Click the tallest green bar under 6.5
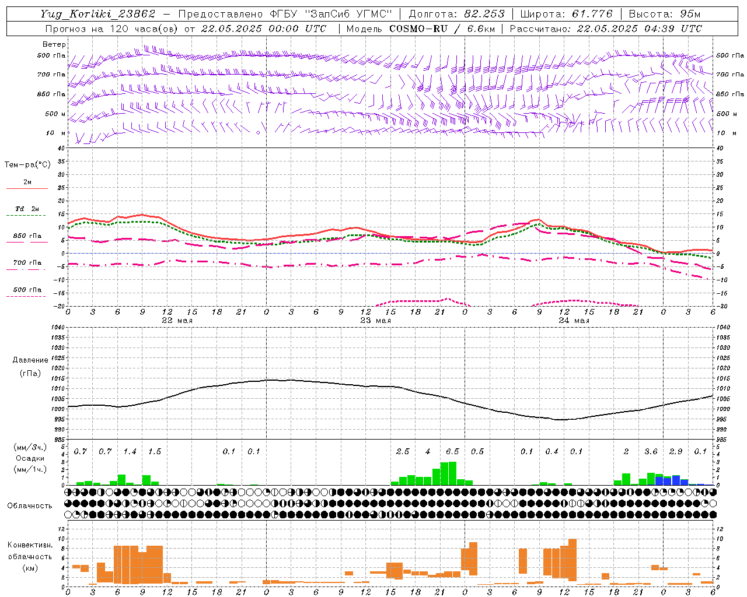This screenshot has width=747, height=597. tap(452, 473)
